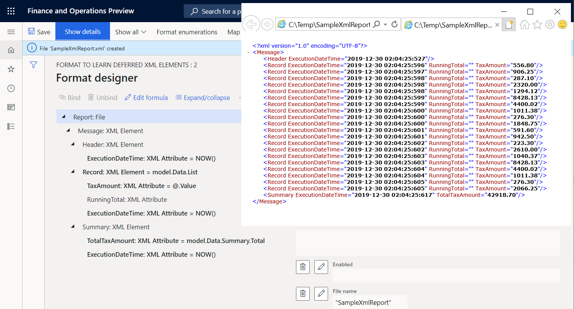Image resolution: width=574 pixels, height=309 pixels.
Task: Select TaxAmount: XML Attribute = @.Value
Action: click(x=141, y=186)
